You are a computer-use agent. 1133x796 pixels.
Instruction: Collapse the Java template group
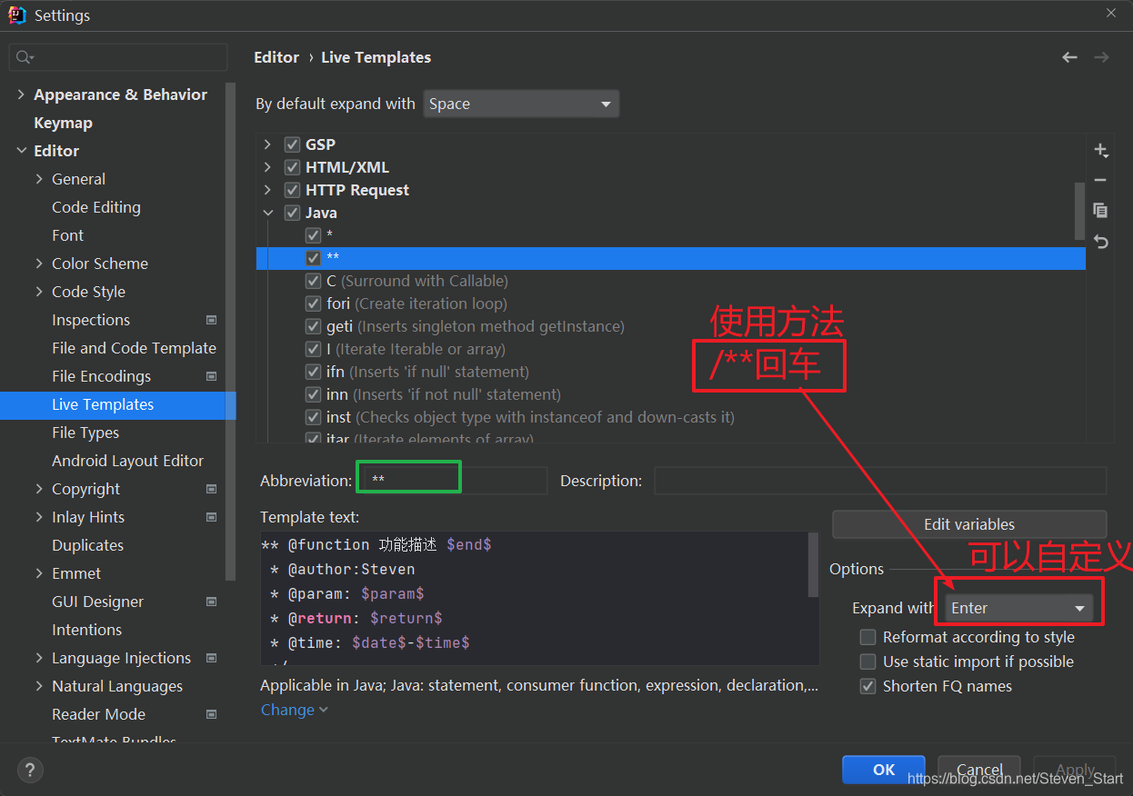coord(267,213)
